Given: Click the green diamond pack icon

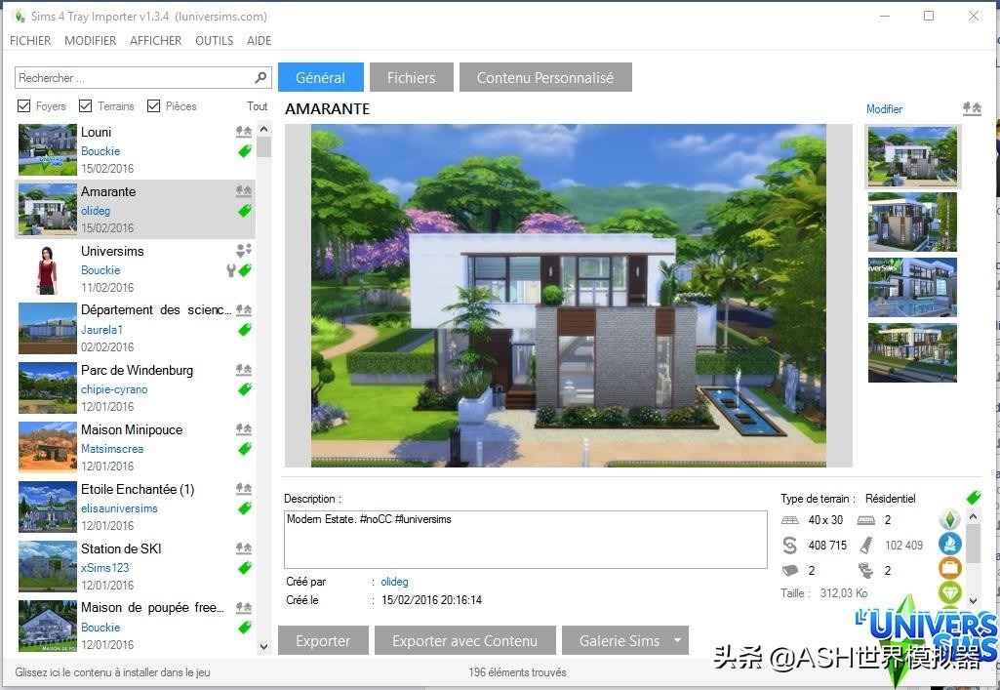Looking at the screenshot, I should (949, 592).
